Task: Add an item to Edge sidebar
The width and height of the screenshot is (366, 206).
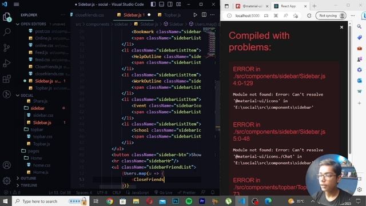Action: point(359,103)
